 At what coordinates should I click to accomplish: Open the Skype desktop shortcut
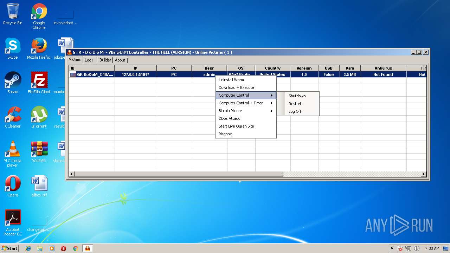coord(13,48)
